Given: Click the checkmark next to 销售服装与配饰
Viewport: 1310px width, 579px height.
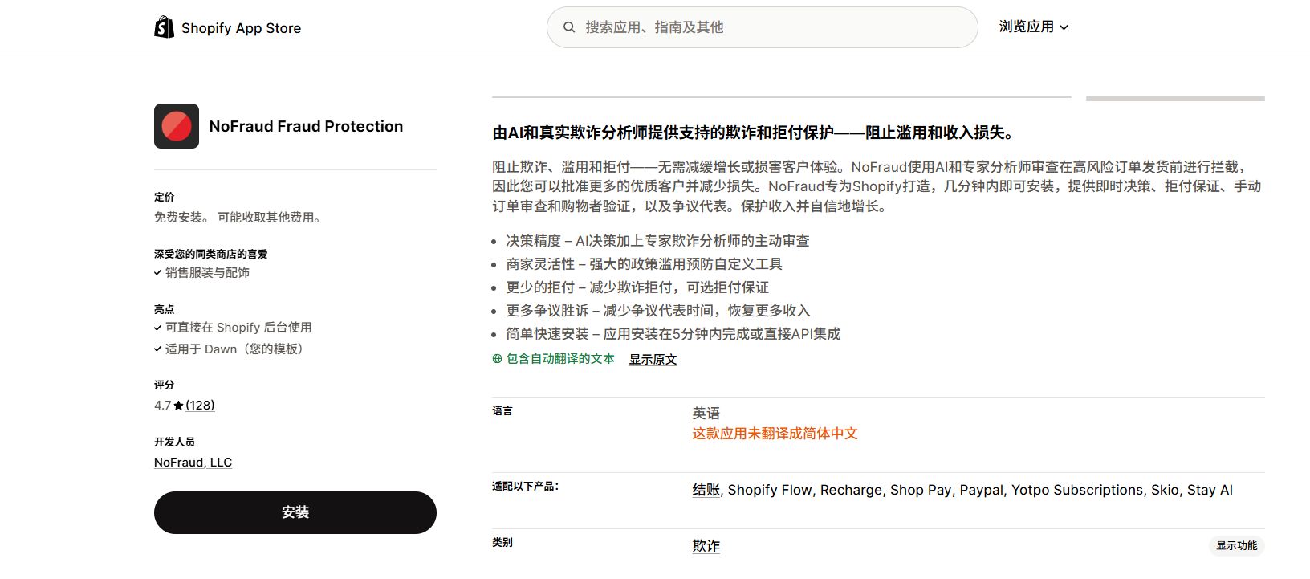Looking at the screenshot, I should pos(158,272).
